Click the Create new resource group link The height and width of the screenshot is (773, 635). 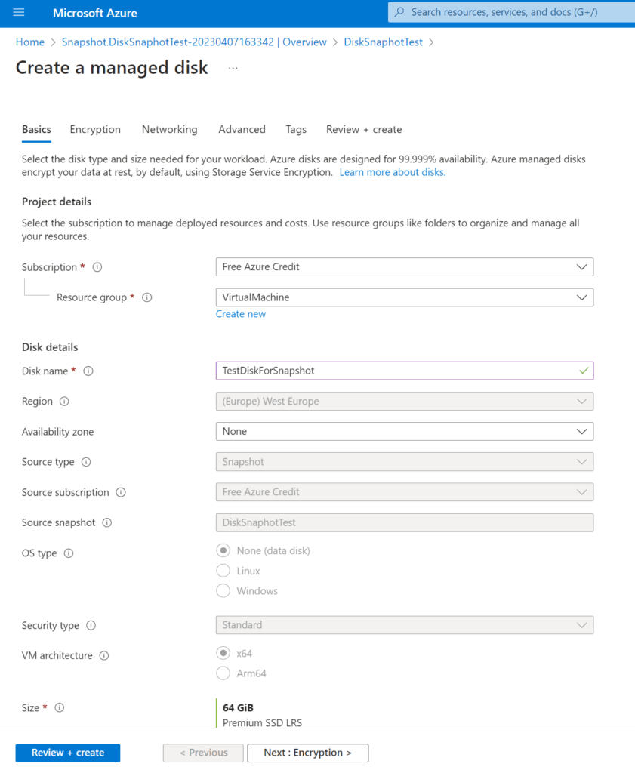[x=241, y=314]
